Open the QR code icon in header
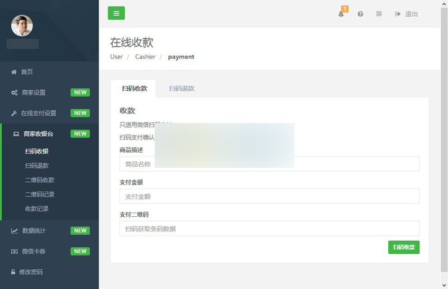This screenshot has width=448, height=289. coord(379,14)
